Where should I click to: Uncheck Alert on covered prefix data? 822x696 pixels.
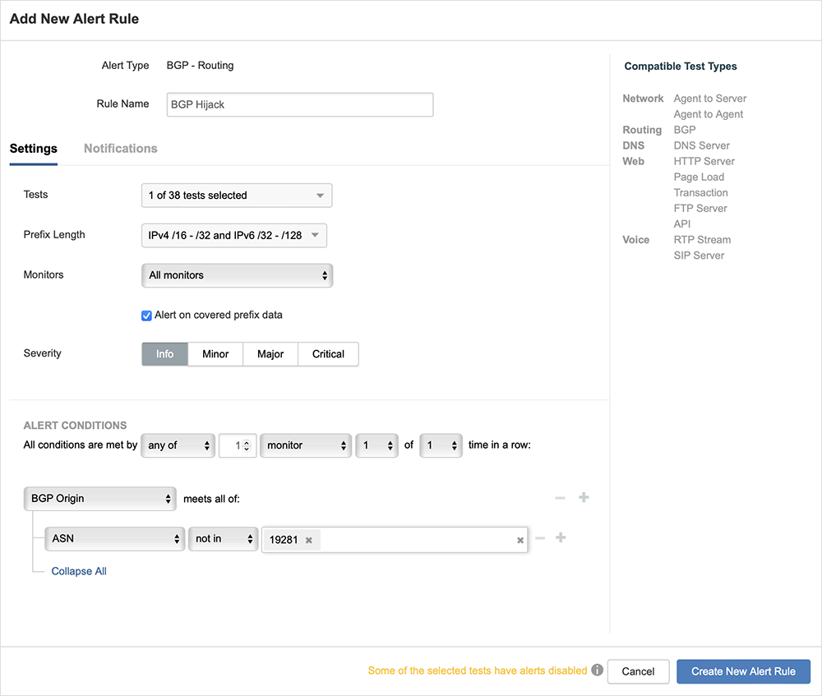(146, 316)
